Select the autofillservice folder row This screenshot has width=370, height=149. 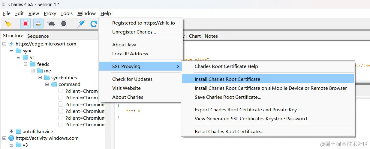click(x=38, y=131)
